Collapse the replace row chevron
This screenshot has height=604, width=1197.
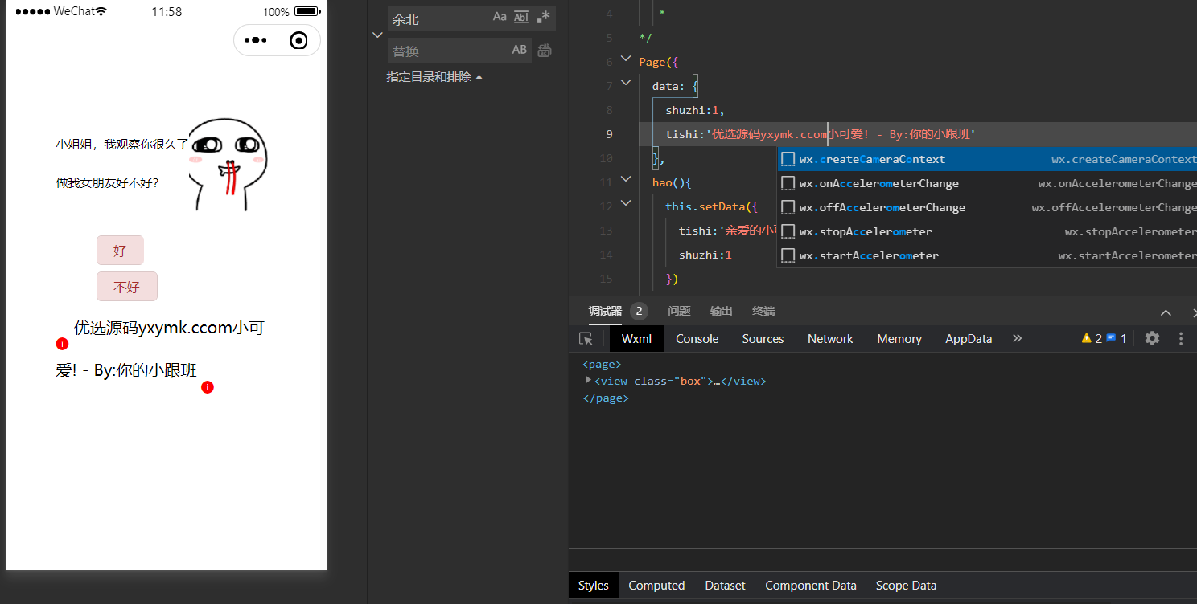(377, 35)
